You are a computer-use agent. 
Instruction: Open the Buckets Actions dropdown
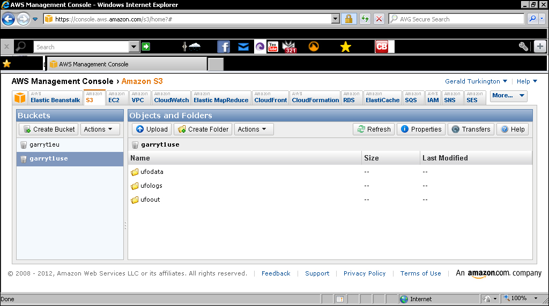click(100, 129)
